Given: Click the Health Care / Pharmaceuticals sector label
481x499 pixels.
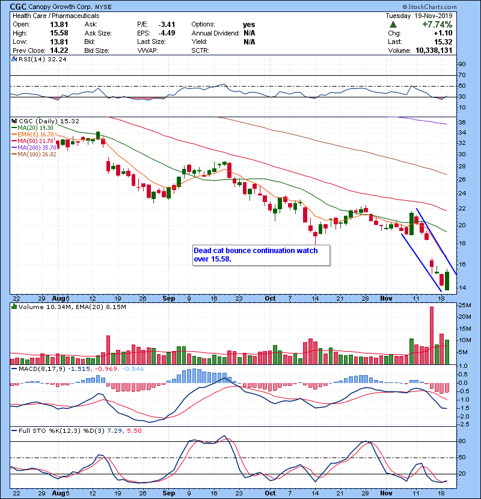Looking at the screenshot, I should pos(56,16).
